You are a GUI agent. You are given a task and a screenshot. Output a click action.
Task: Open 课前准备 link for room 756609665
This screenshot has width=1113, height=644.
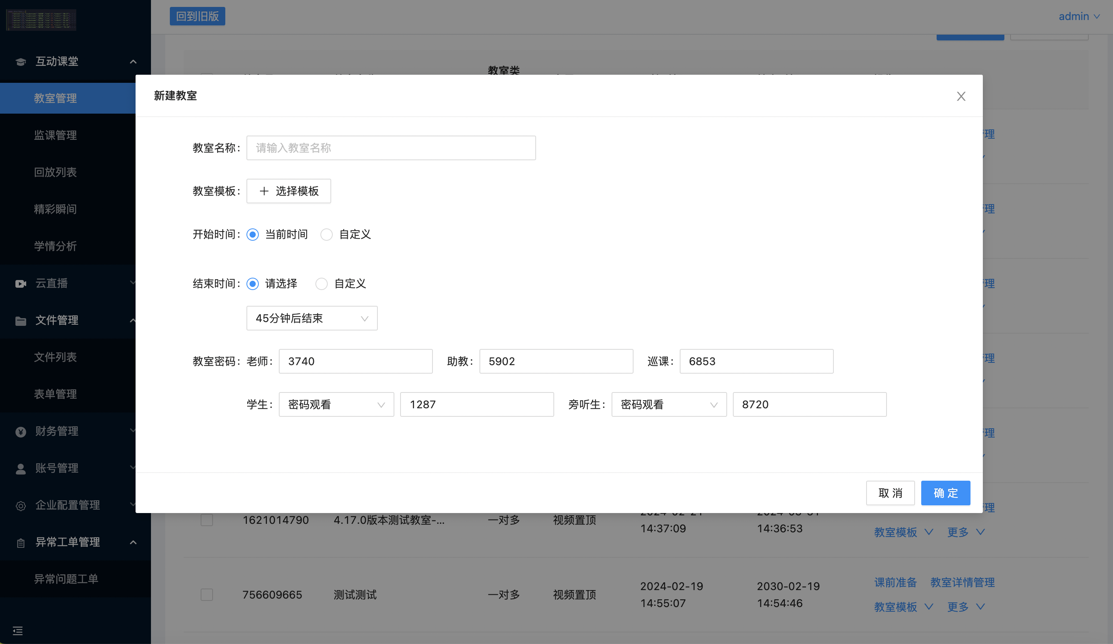pyautogui.click(x=895, y=583)
